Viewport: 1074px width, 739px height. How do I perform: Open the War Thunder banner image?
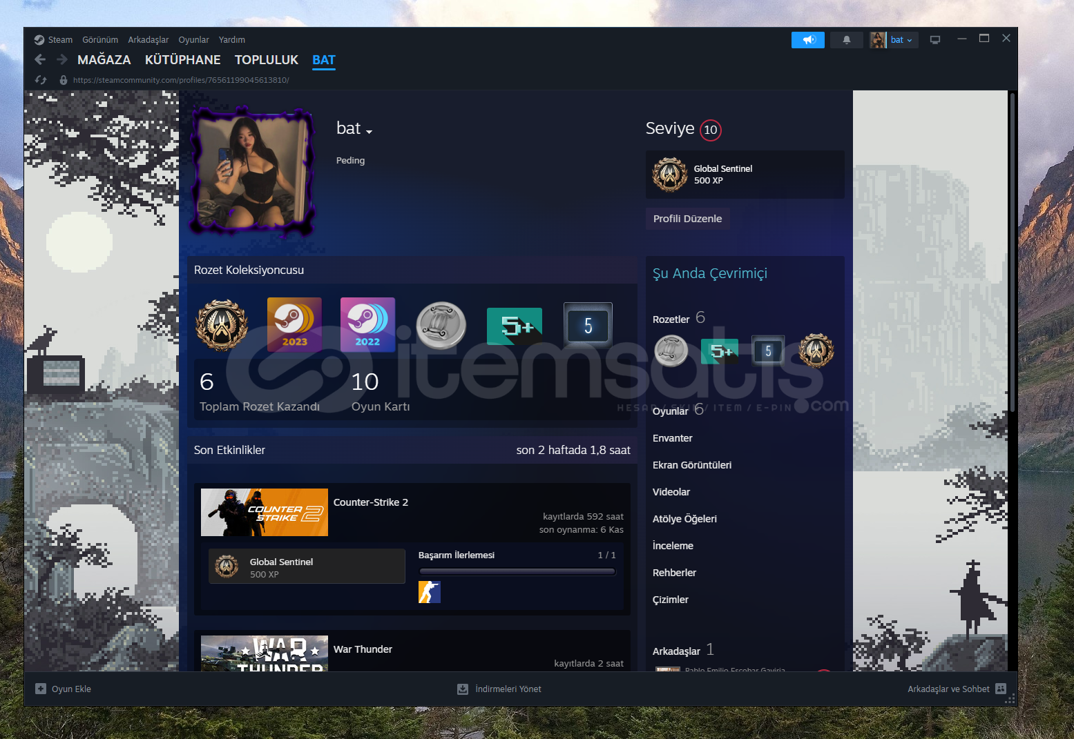click(265, 653)
